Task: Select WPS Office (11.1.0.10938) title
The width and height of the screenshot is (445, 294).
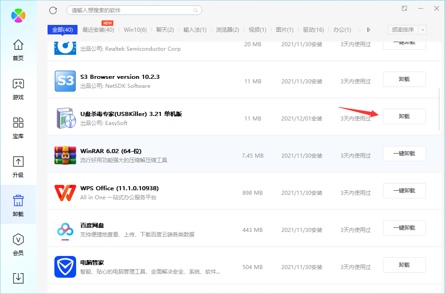Action: pos(120,188)
